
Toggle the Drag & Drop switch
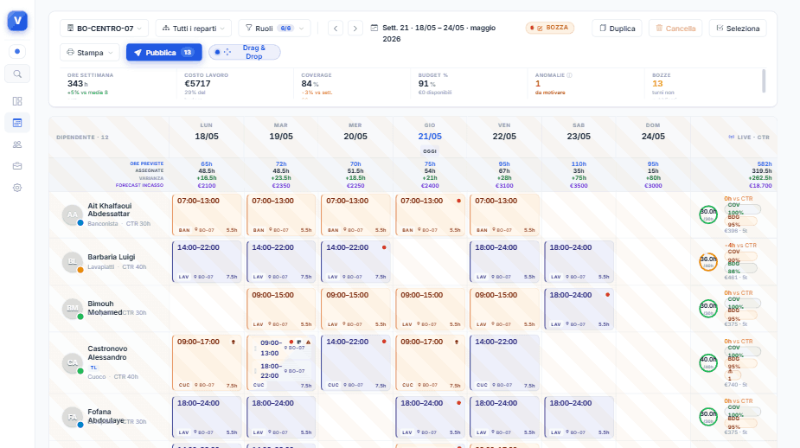[x=245, y=52]
